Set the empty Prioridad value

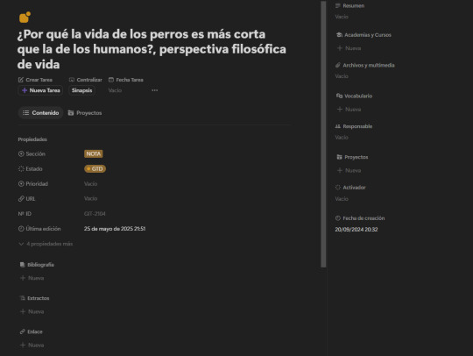click(90, 183)
